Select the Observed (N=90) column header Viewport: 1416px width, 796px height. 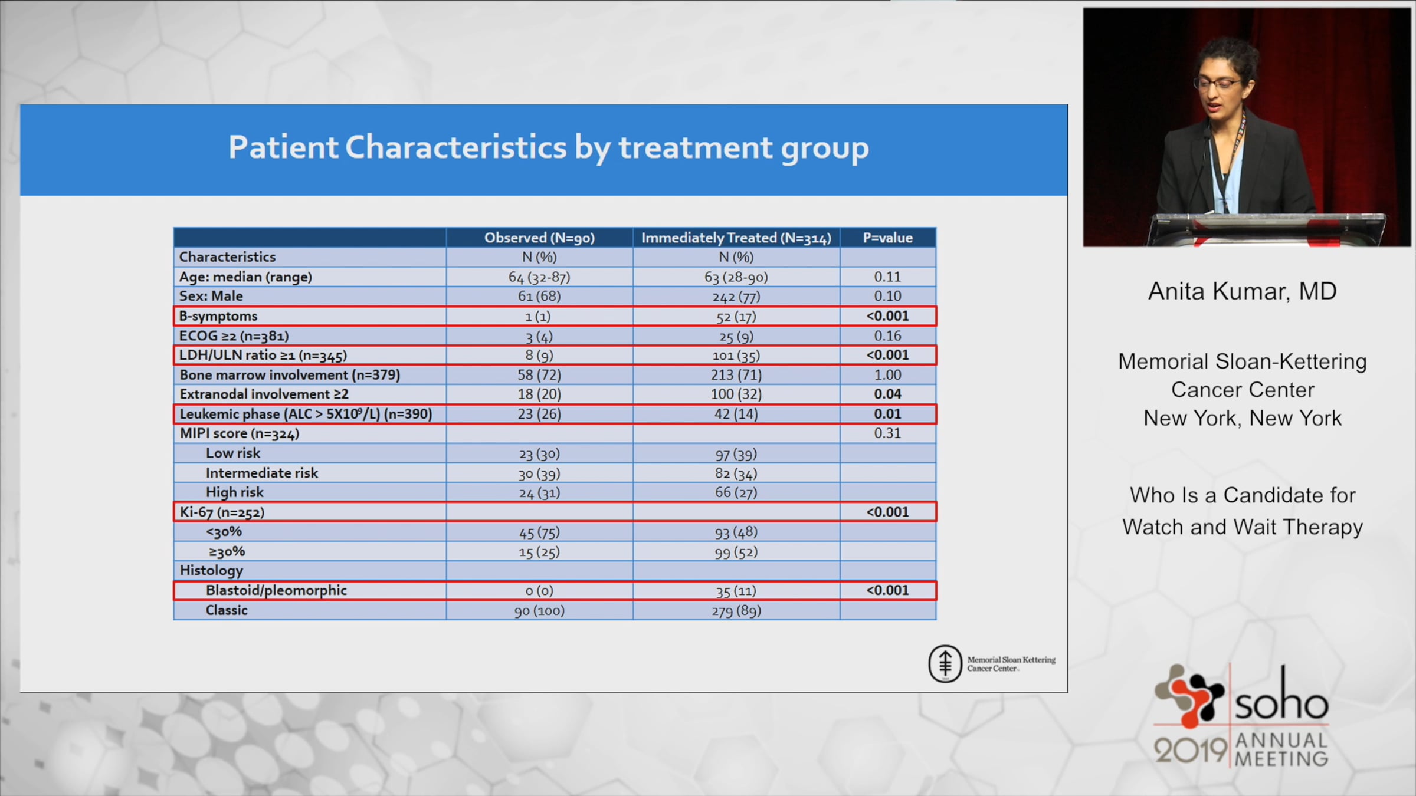(539, 238)
